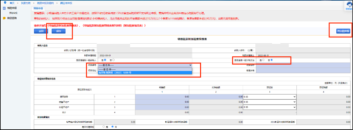Click the 返回 button
The image size is (353, 130).
[41, 31]
